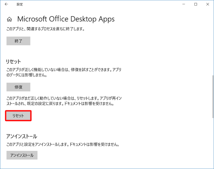Image resolution: width=214 pixels, height=169 pixels.
Task: Click the vertical scrollbar thumb
Action: (x=213, y=97)
